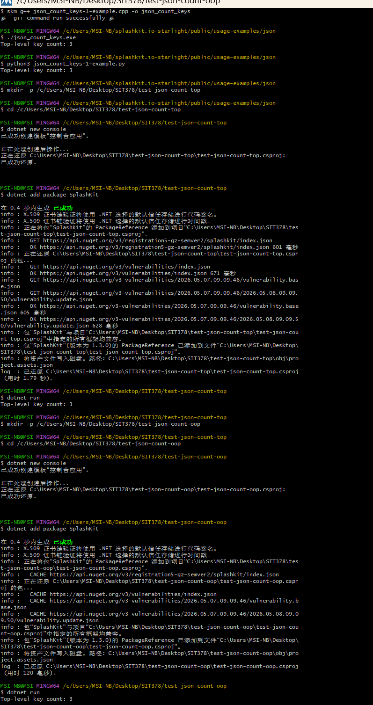The height and width of the screenshot is (705, 373).
Task: Click the '正在还原' line for test-json-count-top.csproj
Action: pos(143,155)
